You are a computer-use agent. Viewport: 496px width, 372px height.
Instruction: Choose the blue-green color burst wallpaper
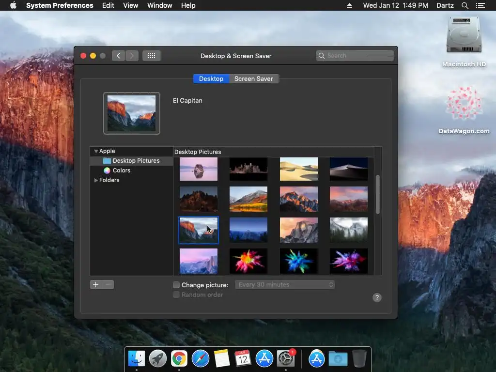point(298,261)
